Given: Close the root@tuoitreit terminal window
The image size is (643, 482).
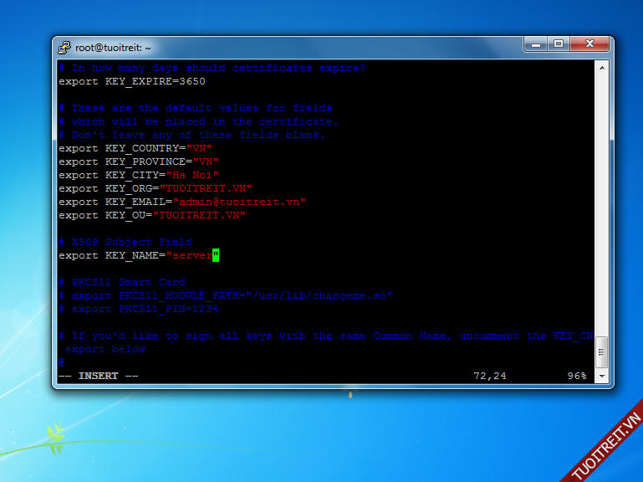Looking at the screenshot, I should pyautogui.click(x=589, y=44).
